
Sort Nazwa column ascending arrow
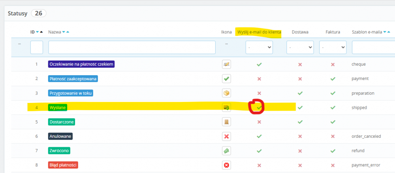(x=68, y=32)
